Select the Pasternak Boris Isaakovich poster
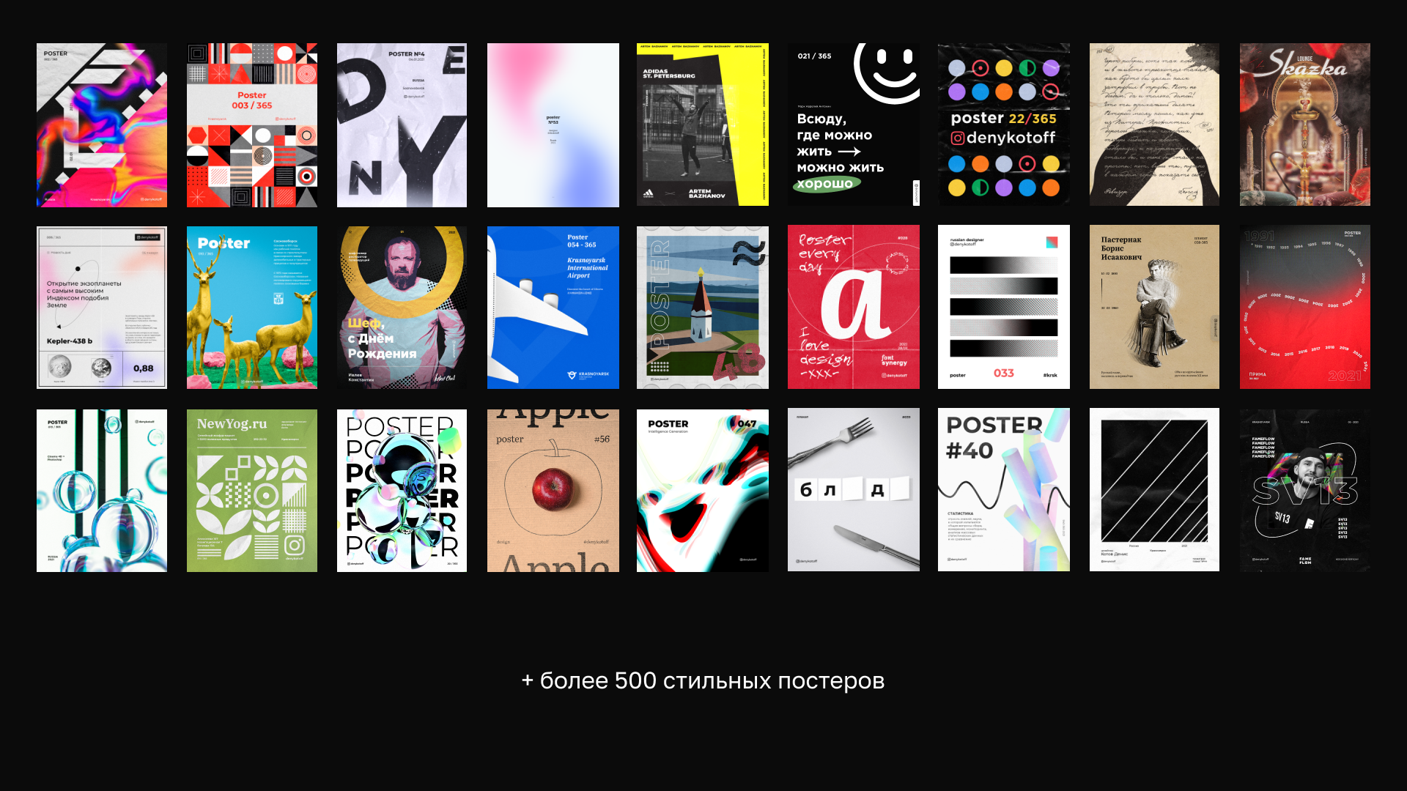1407x791 pixels. (1154, 308)
